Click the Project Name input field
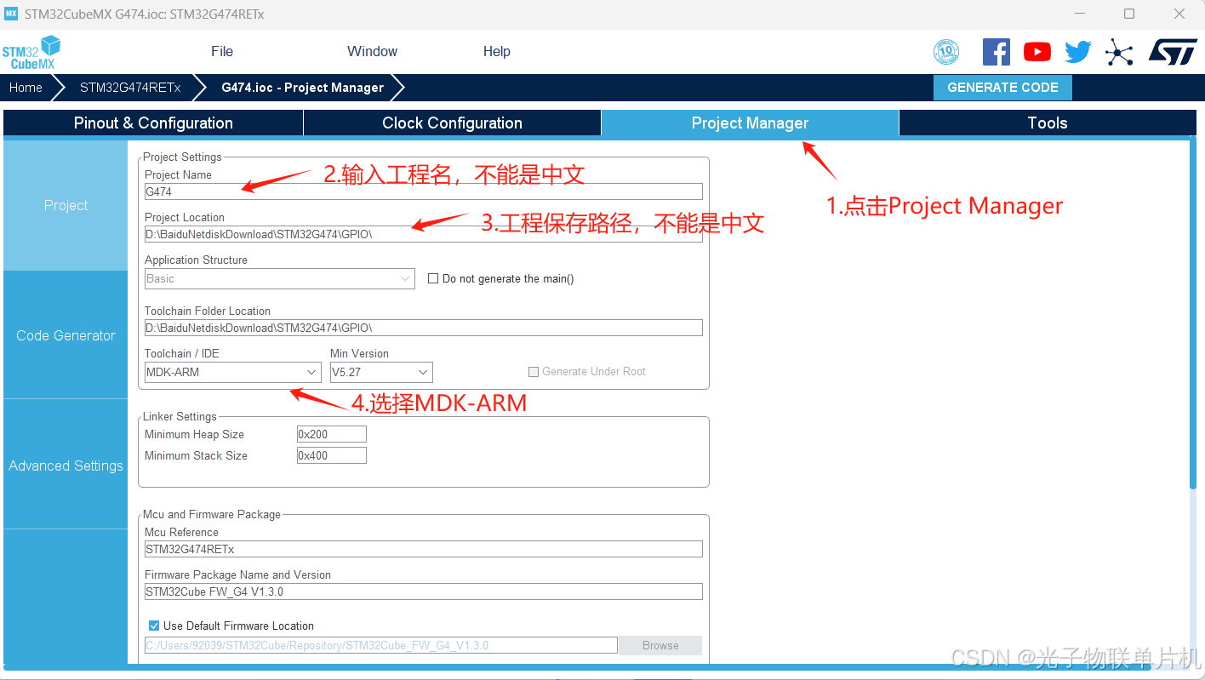 pos(424,191)
